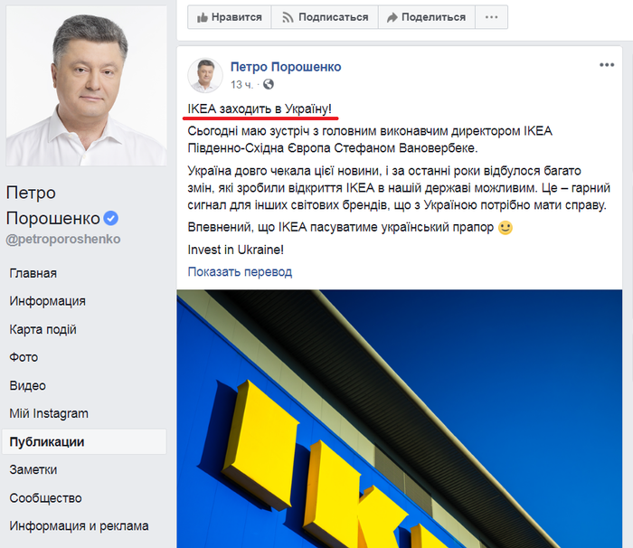
Task: Click the 13 ч. post timestamp
Action: pyautogui.click(x=241, y=84)
